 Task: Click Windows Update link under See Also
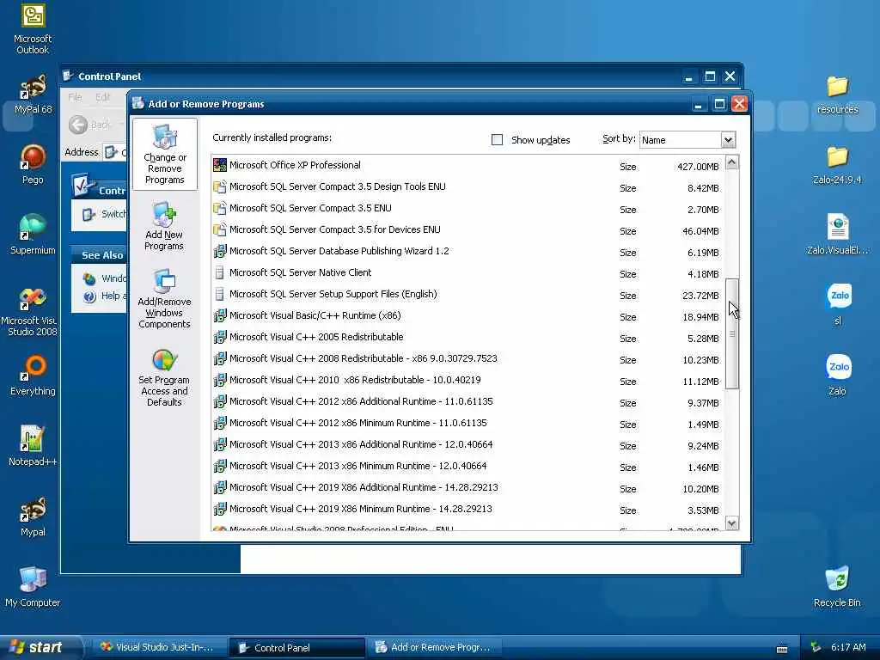point(105,278)
